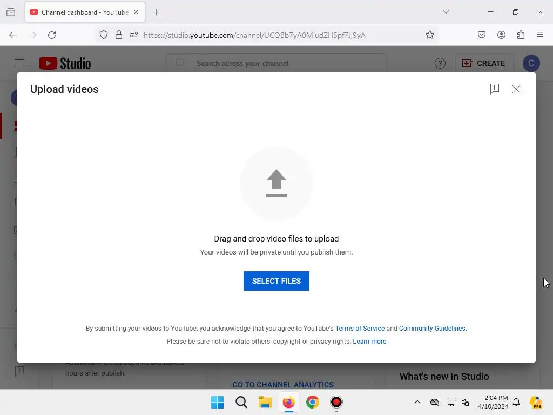The image size is (553, 415).
Task: Open the Save to Pocket icon
Action: (x=481, y=35)
